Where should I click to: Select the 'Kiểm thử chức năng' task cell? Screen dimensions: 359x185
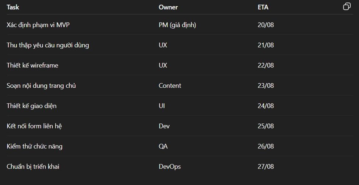(35, 146)
